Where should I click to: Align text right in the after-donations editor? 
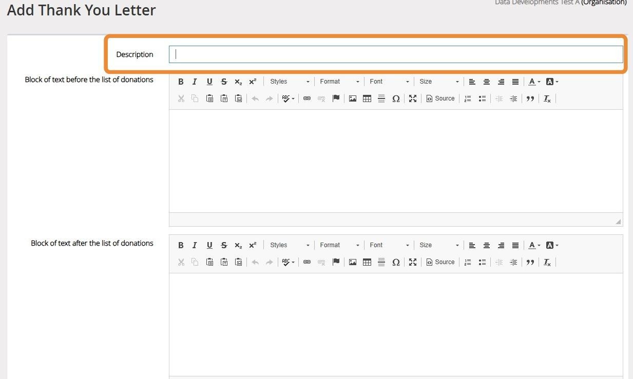coord(501,245)
